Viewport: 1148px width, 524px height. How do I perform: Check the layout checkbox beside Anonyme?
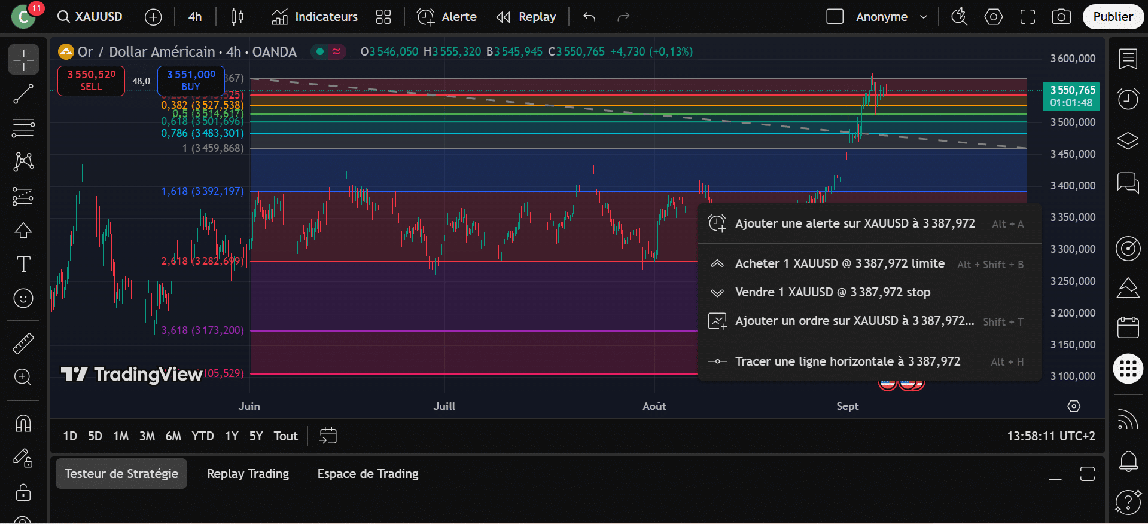coord(835,17)
